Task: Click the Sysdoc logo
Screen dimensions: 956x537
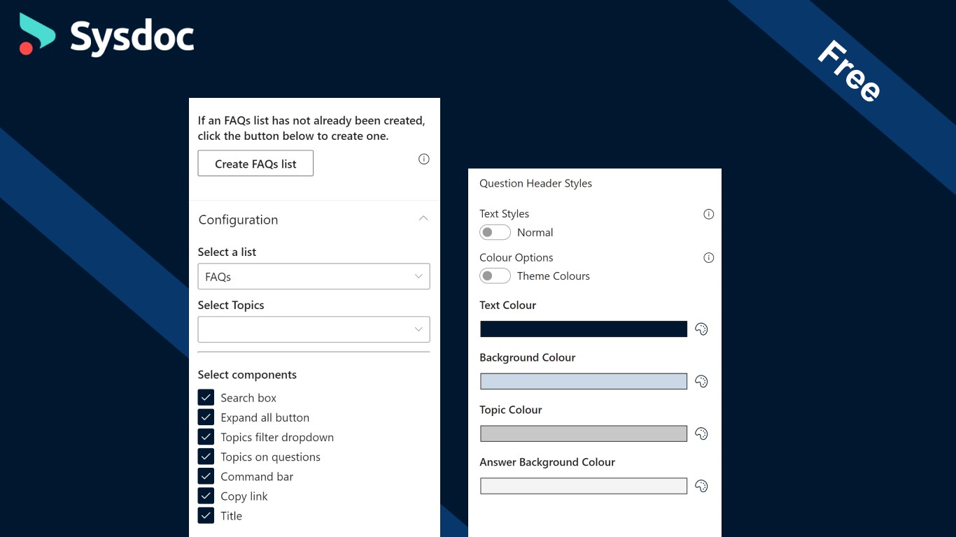Action: [x=106, y=35]
